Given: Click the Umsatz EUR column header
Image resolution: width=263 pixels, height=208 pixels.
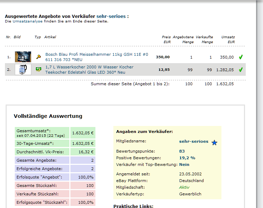Looking at the screenshot, I should 228,39.
